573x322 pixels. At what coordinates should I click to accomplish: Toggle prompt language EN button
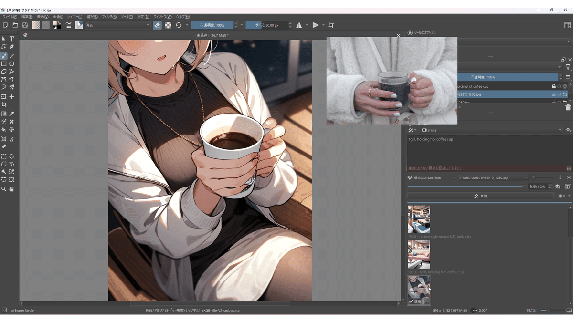(569, 169)
